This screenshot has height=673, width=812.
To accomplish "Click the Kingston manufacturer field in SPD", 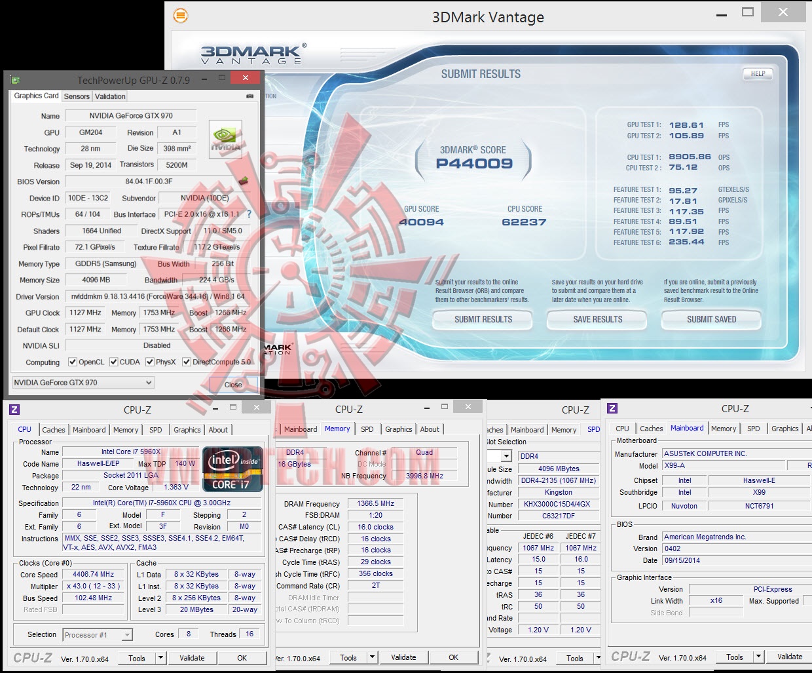I will (x=559, y=492).
